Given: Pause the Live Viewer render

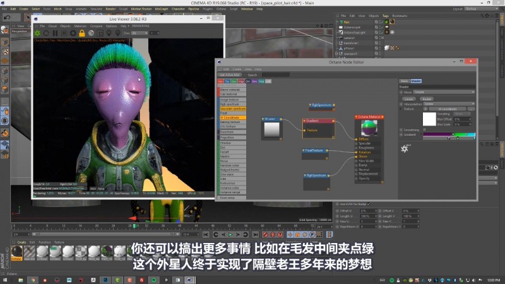Looking at the screenshot, I should pyautogui.click(x=55, y=33).
